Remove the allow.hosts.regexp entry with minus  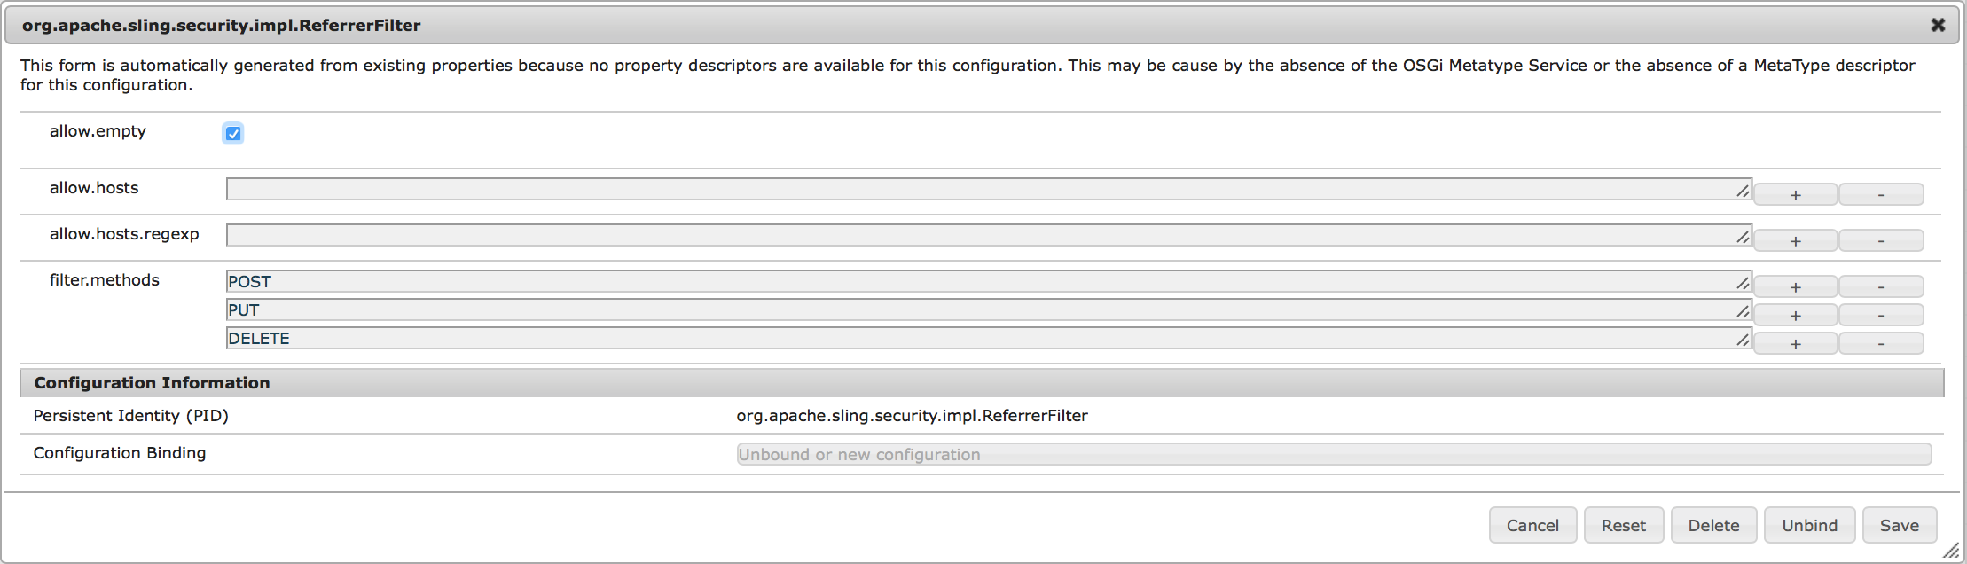coord(1880,240)
